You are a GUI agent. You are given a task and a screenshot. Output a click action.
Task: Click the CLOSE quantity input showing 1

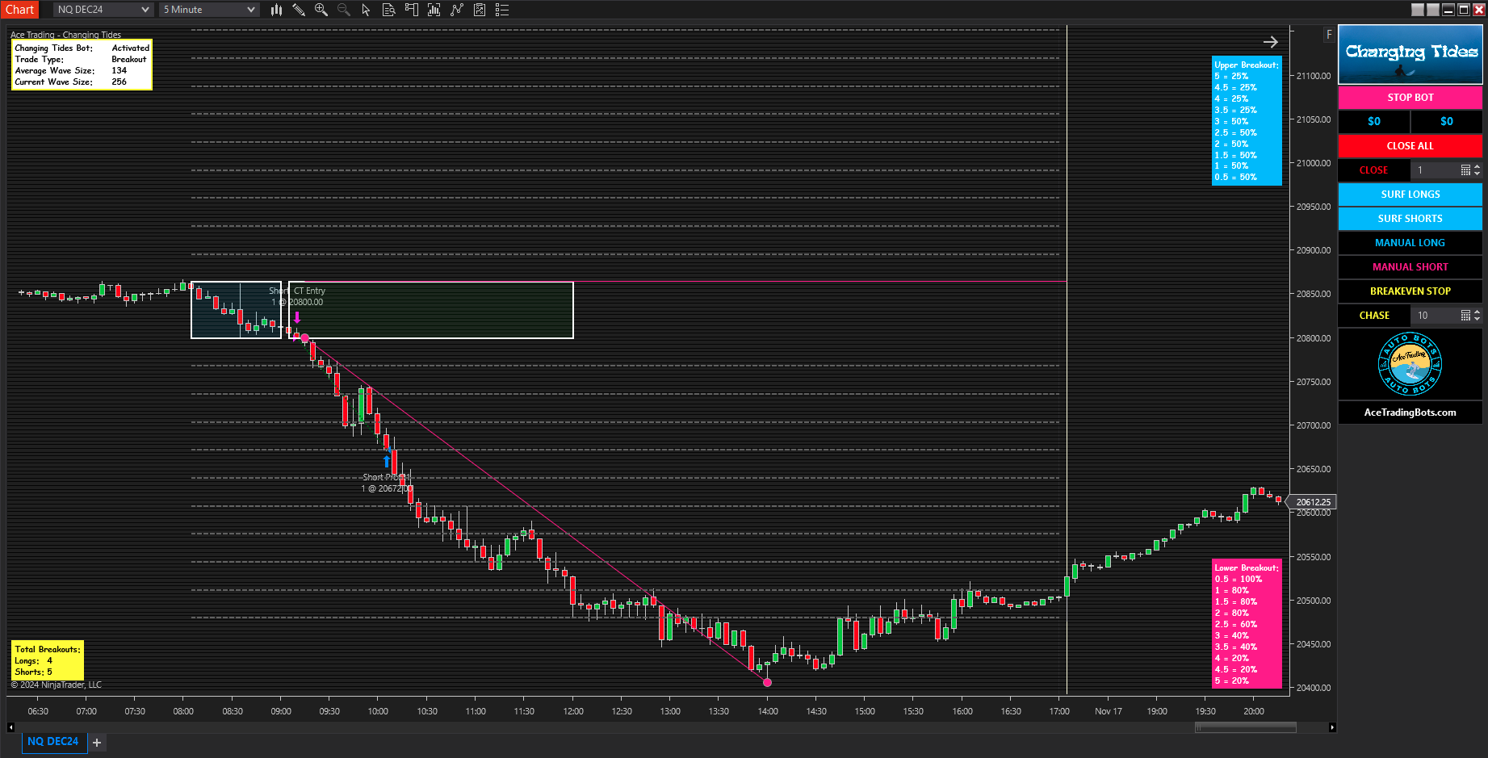point(1436,170)
